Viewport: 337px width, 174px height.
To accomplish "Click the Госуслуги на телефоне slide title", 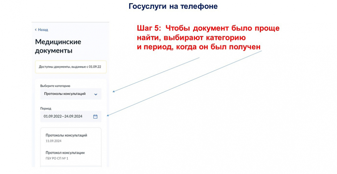I will point(173,6).
